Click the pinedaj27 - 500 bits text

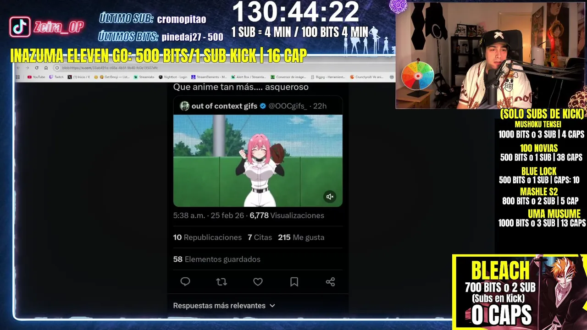pos(192,37)
